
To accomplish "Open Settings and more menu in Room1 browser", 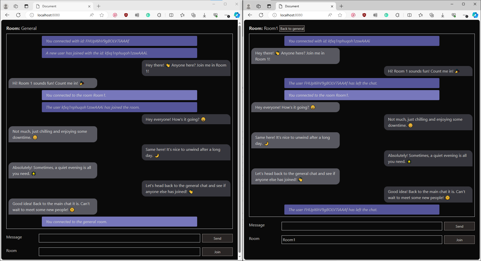I will click(x=465, y=15).
